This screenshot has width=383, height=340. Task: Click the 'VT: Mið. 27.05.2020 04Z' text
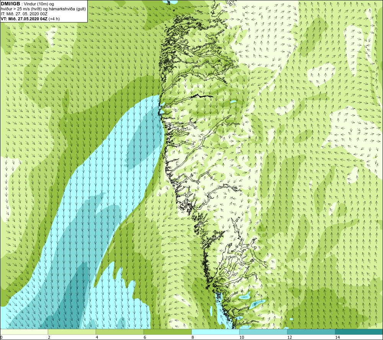[x=24, y=19]
